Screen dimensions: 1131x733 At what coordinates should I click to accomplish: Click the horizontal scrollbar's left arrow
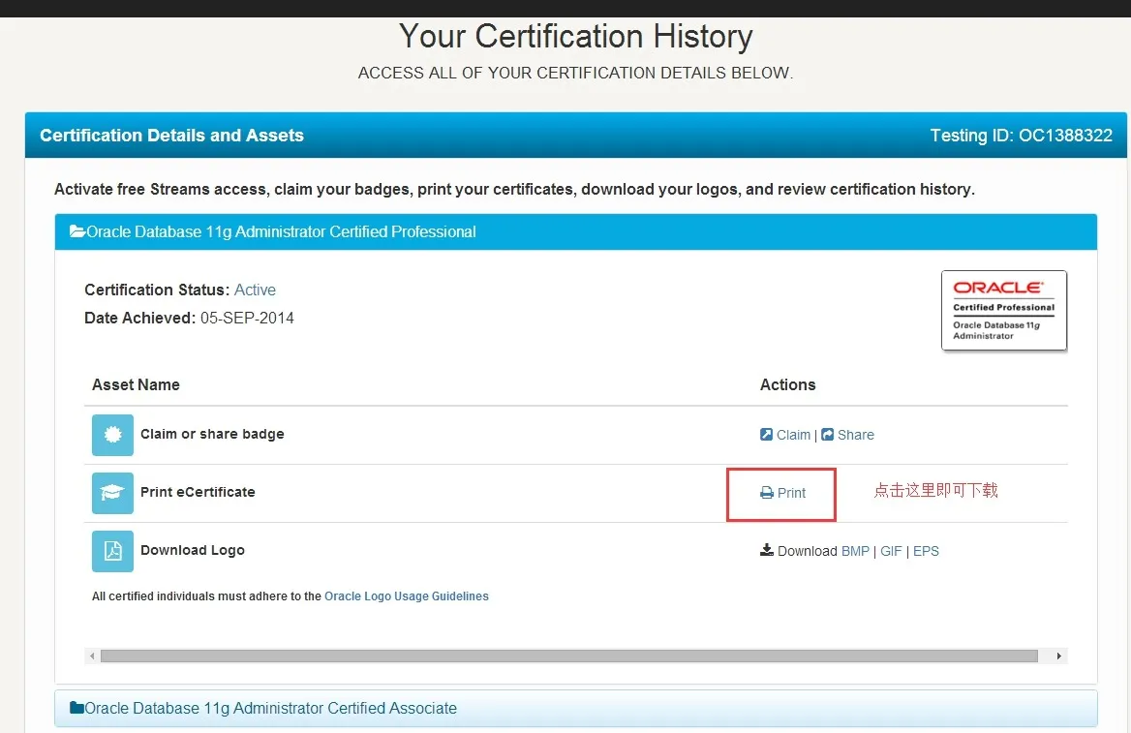point(92,656)
